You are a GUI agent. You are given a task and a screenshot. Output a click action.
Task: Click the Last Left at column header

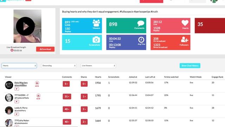point(150,77)
